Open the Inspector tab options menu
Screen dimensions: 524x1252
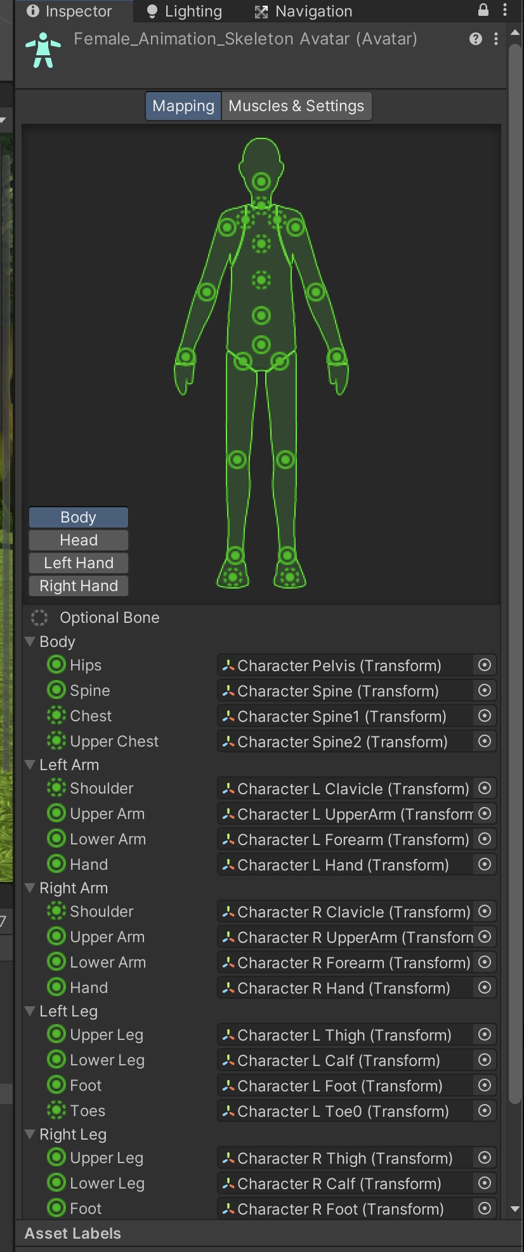pos(505,10)
